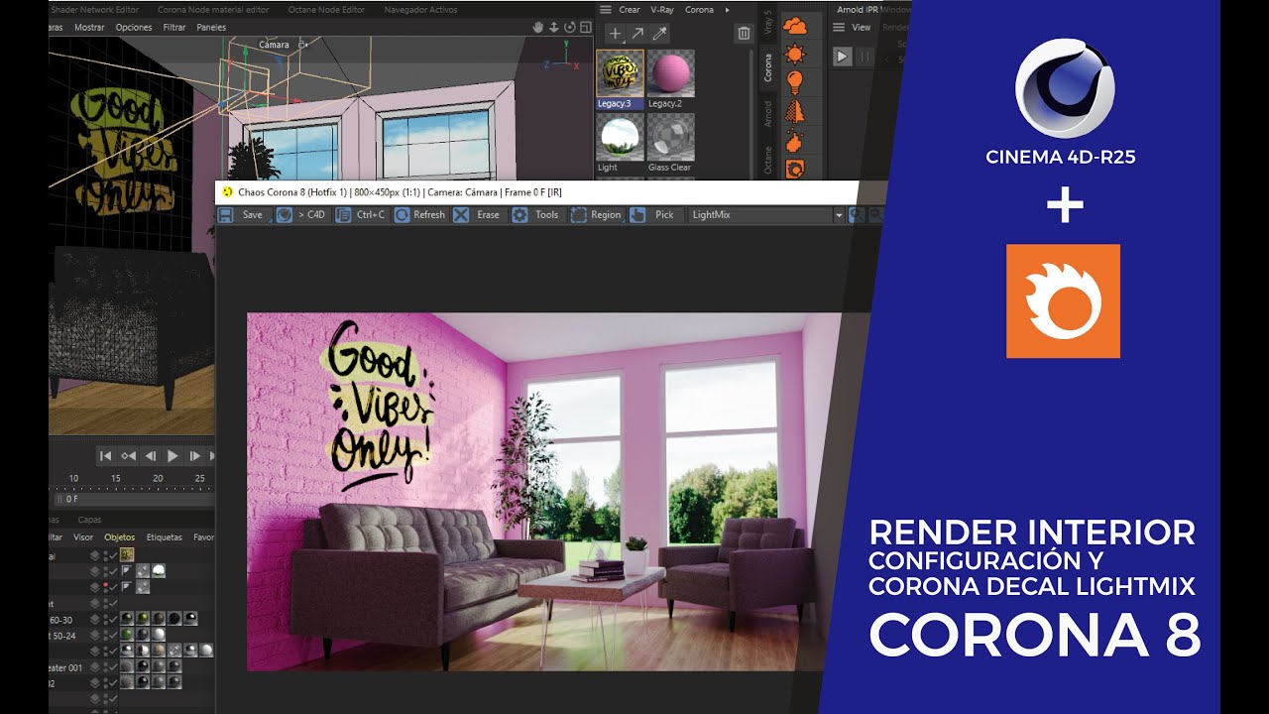Select the Light material thumbnail
The width and height of the screenshot is (1269, 714).
coord(620,138)
